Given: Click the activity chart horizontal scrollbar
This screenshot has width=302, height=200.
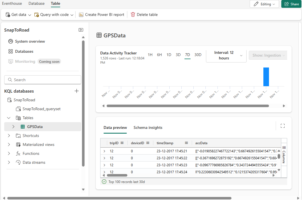Looking at the screenshot, I should pos(188,106).
